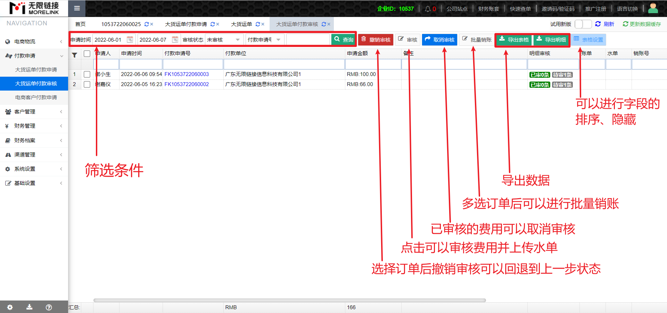Click the 财务档案 book icon

click(8, 141)
